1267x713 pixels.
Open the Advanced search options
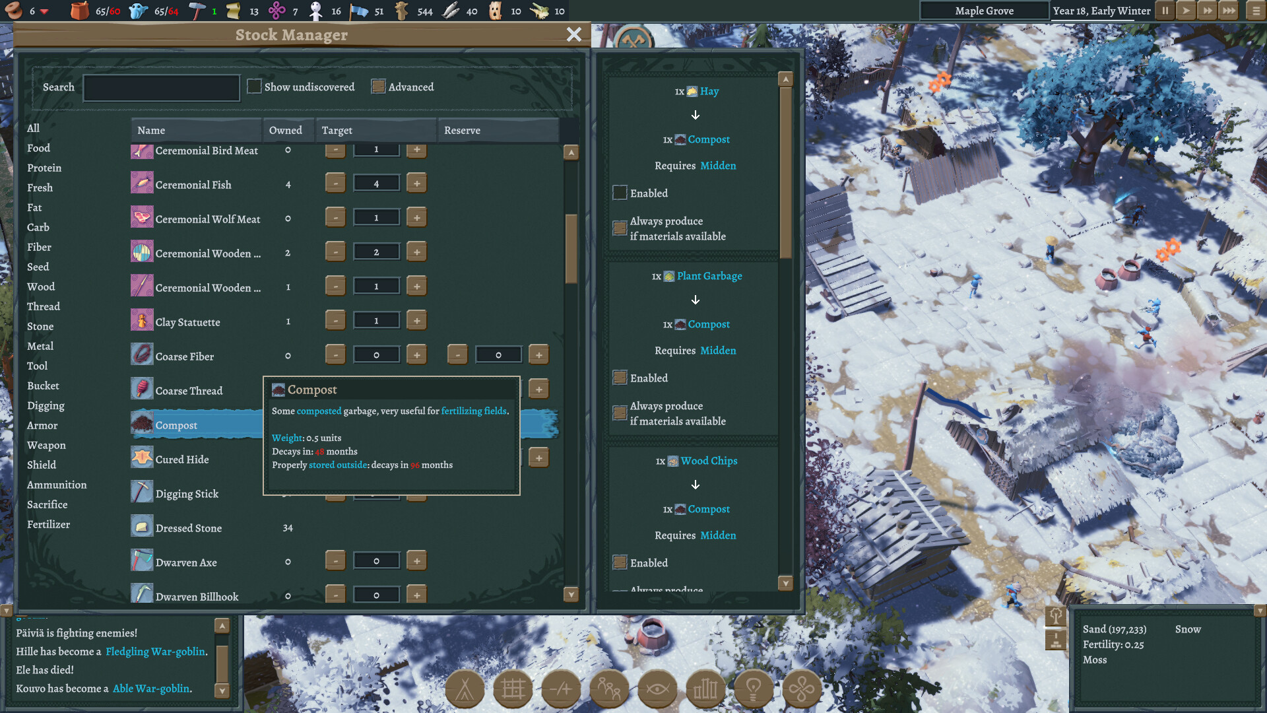[x=378, y=86]
